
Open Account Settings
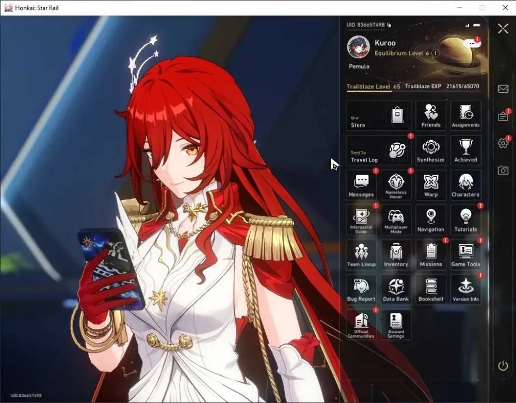[x=396, y=325]
